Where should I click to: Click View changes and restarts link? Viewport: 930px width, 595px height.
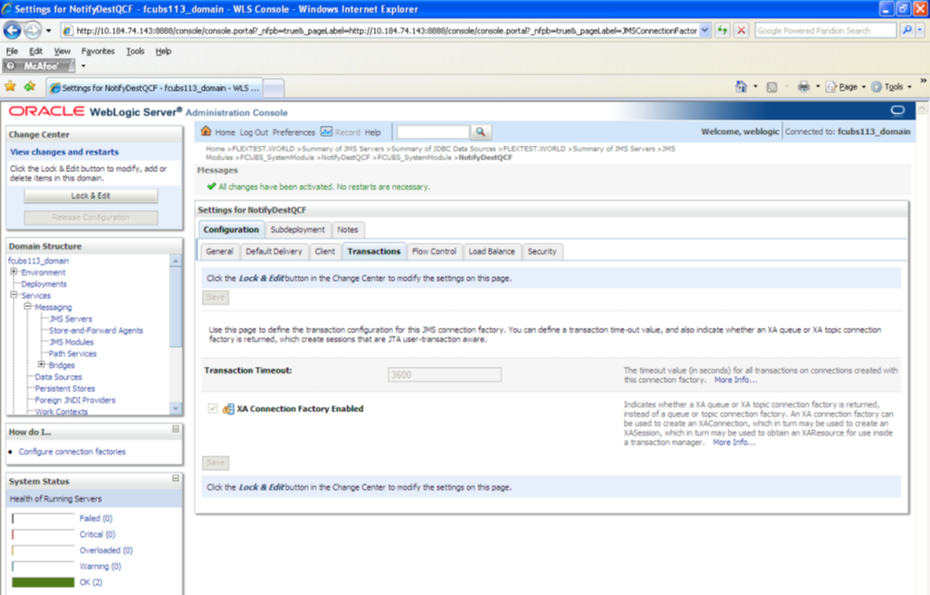coord(64,152)
